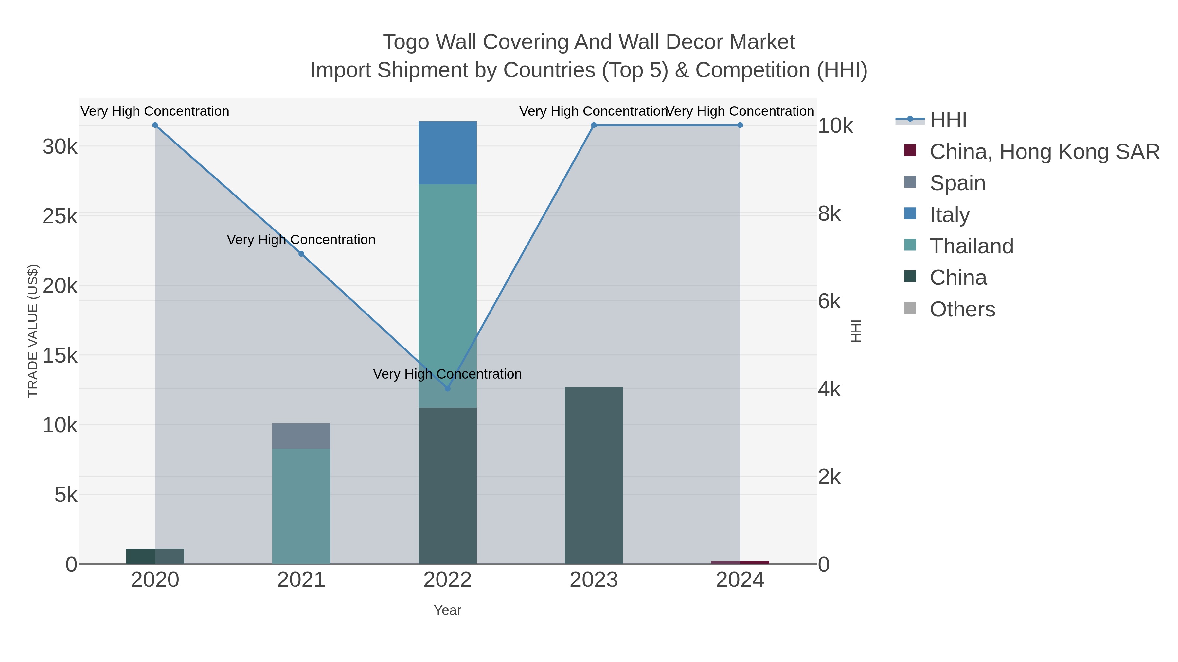Screen dimensions: 1178x662
Task: Click the blue Italy legend swatch
Action: pos(910,213)
